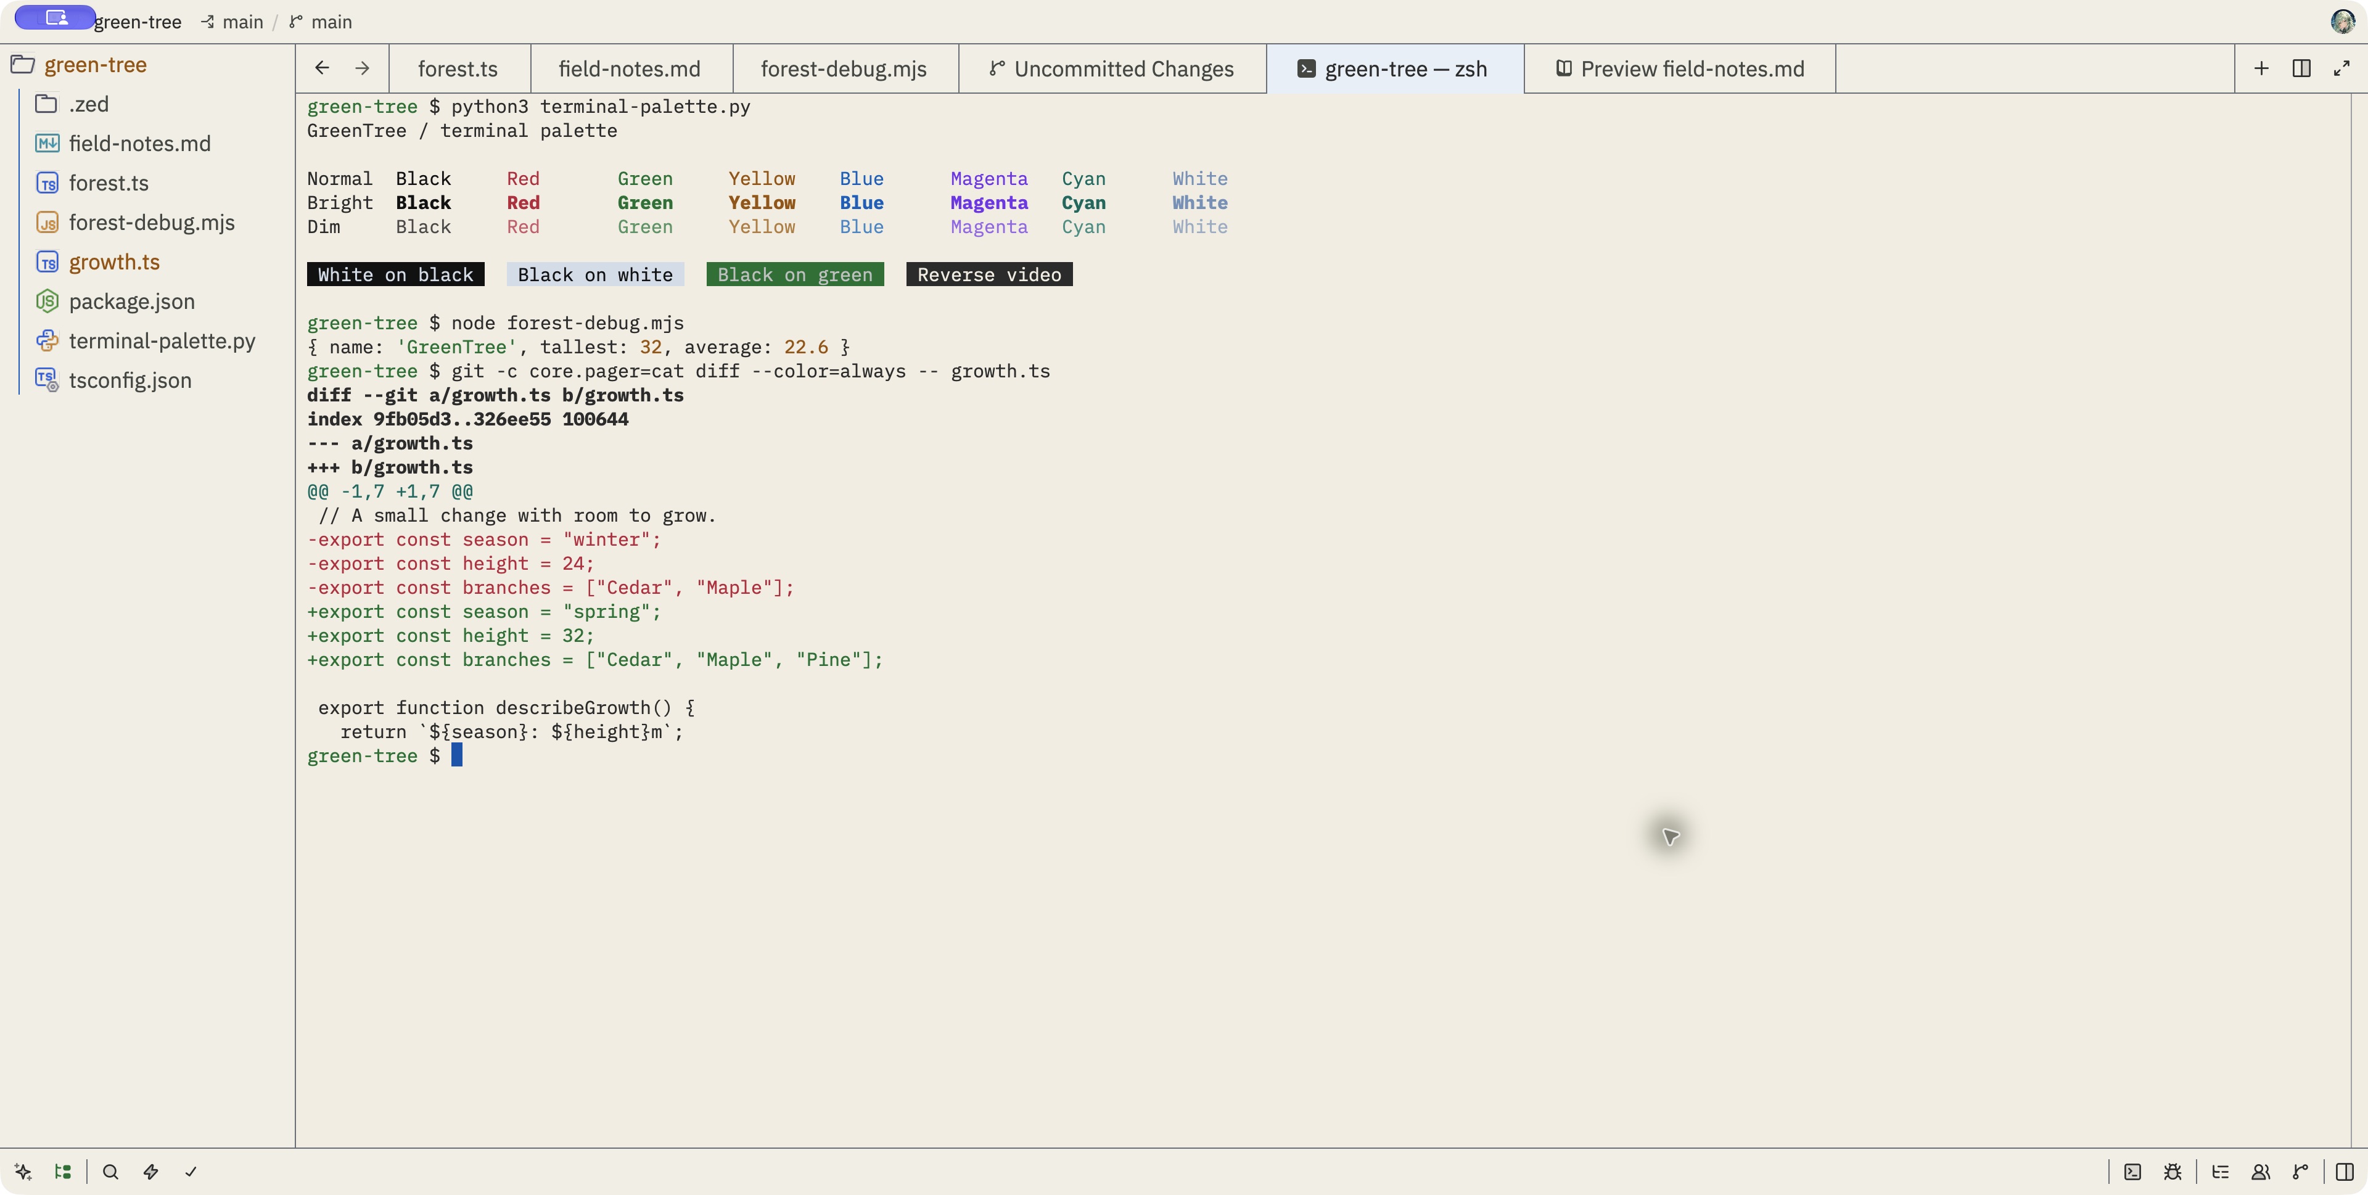
Task: Zoom the pane with the expand arrows icon
Action: 2341,68
